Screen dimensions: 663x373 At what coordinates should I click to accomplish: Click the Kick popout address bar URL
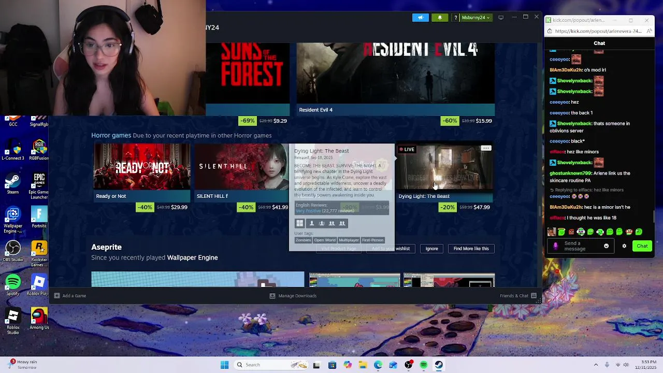(x=598, y=31)
